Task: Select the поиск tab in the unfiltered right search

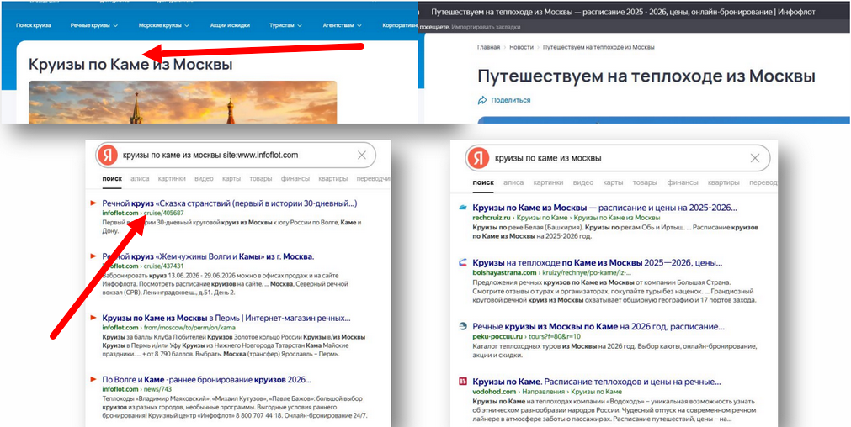Action: point(483,182)
